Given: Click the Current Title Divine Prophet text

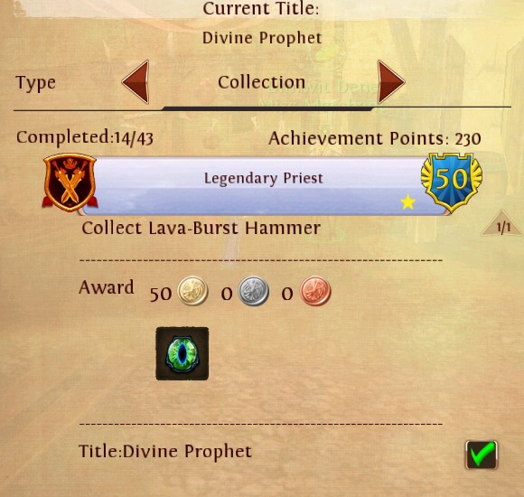Looking at the screenshot, I should coord(262,38).
